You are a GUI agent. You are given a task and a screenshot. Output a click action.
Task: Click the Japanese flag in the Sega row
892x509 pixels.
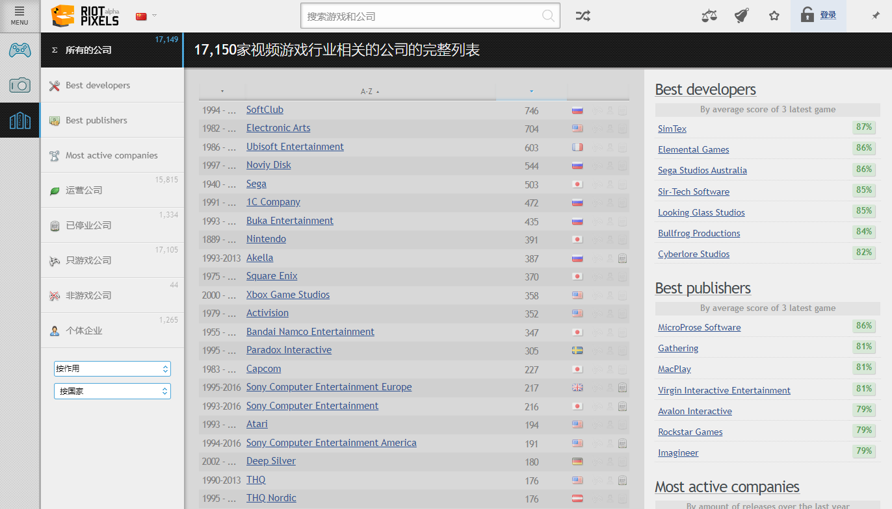click(577, 184)
